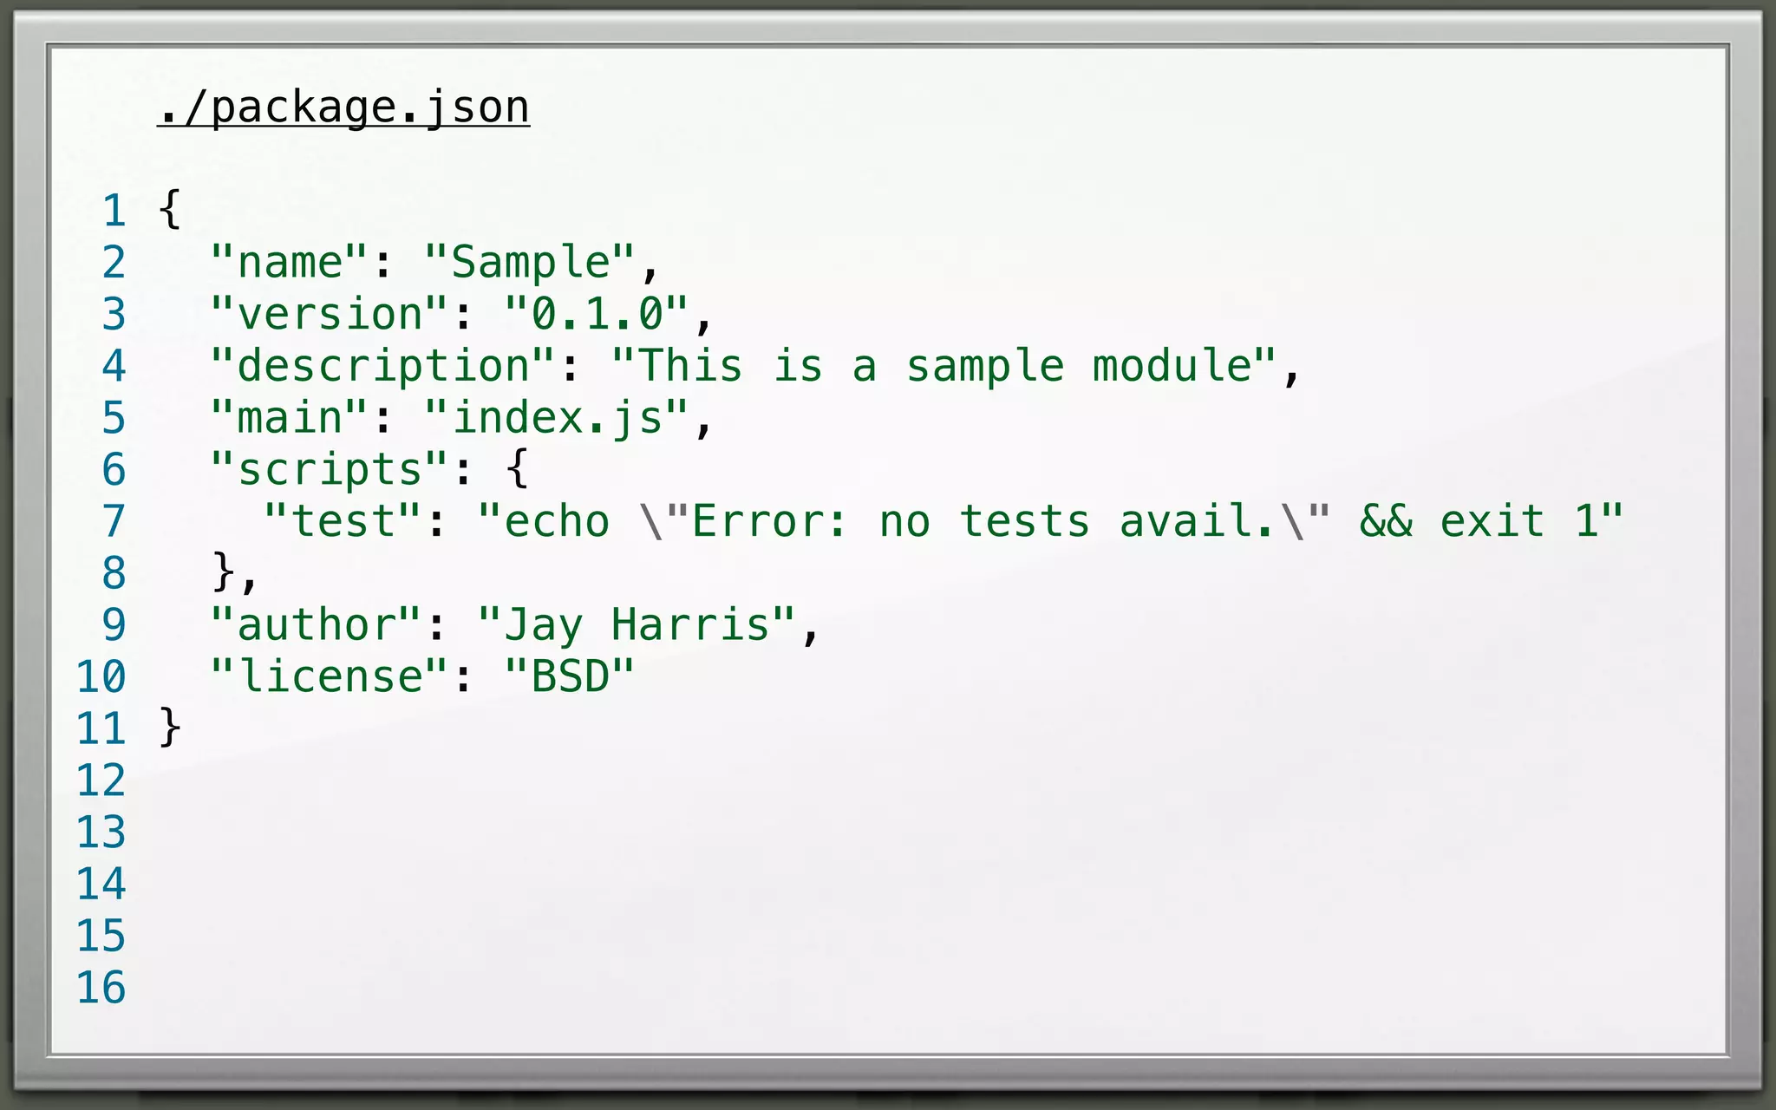Viewport: 1776px width, 1110px height.
Task: Click the "author" key
Action: click(x=317, y=624)
